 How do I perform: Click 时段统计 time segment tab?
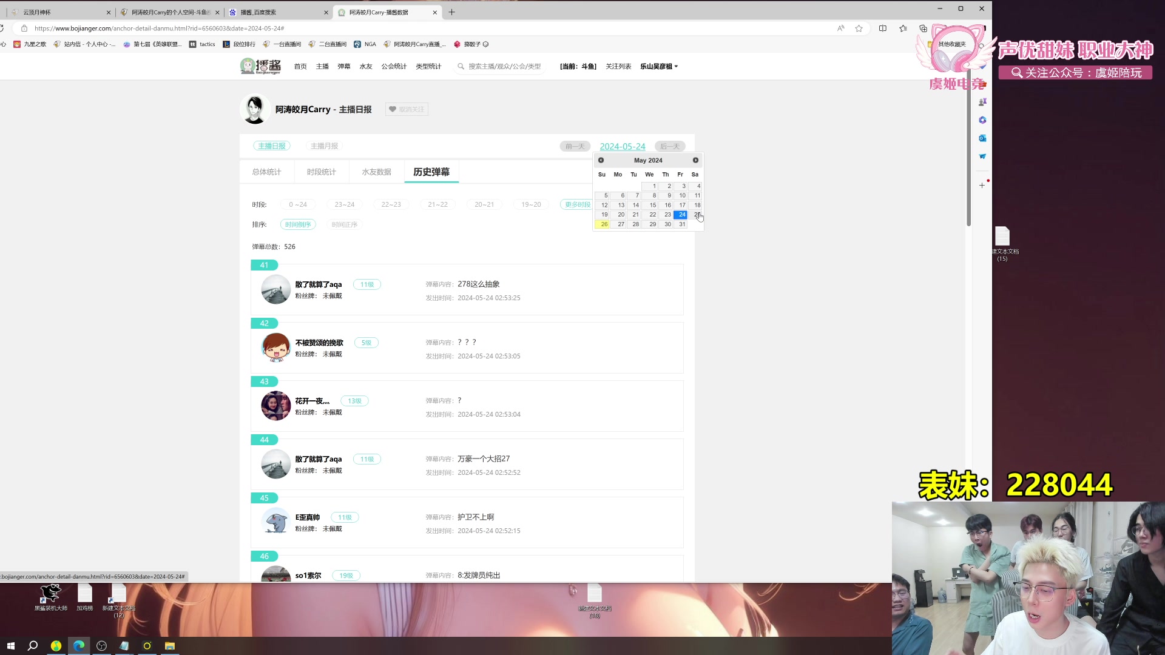(322, 171)
